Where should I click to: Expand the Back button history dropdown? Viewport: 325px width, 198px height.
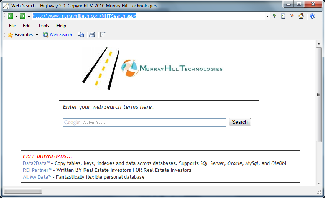(x=17, y=16)
